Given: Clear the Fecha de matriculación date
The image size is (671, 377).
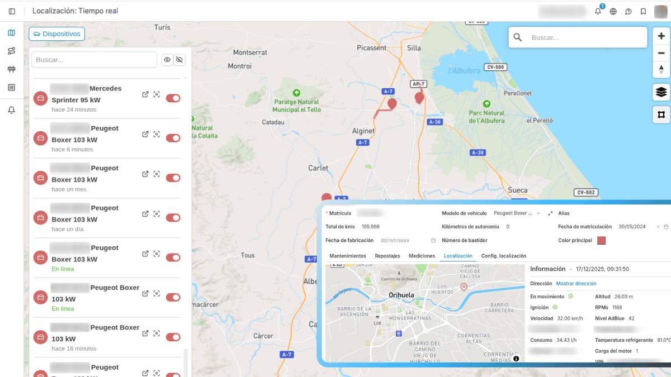Looking at the screenshot, I should coord(658,227).
